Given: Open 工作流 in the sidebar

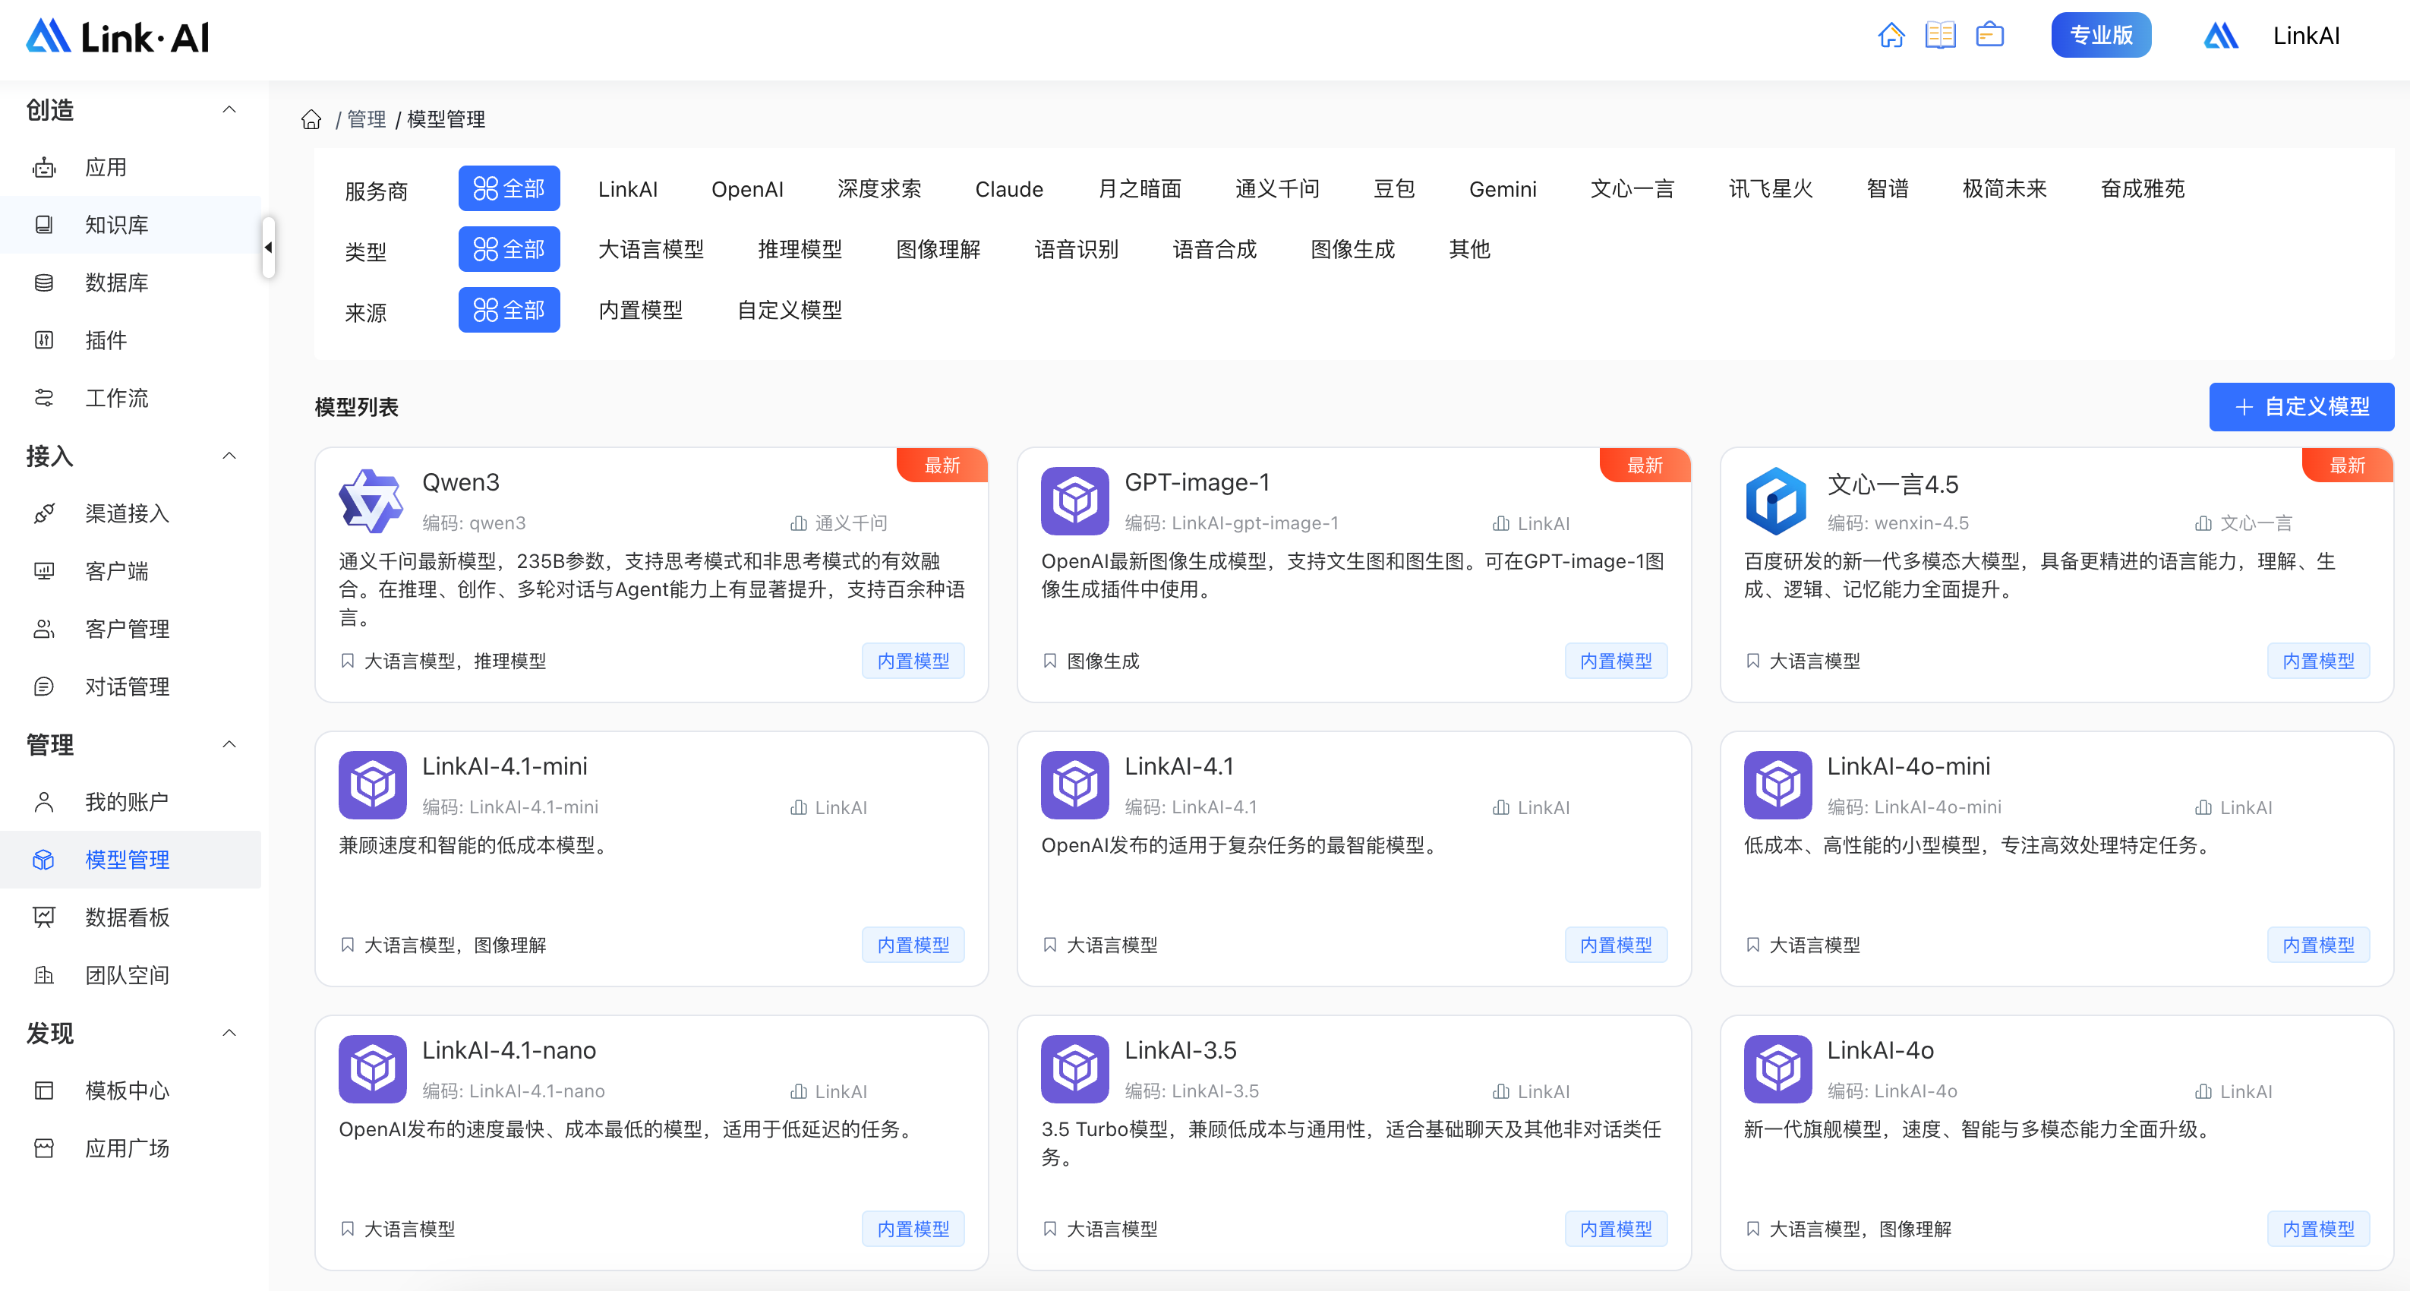Looking at the screenshot, I should point(131,399).
